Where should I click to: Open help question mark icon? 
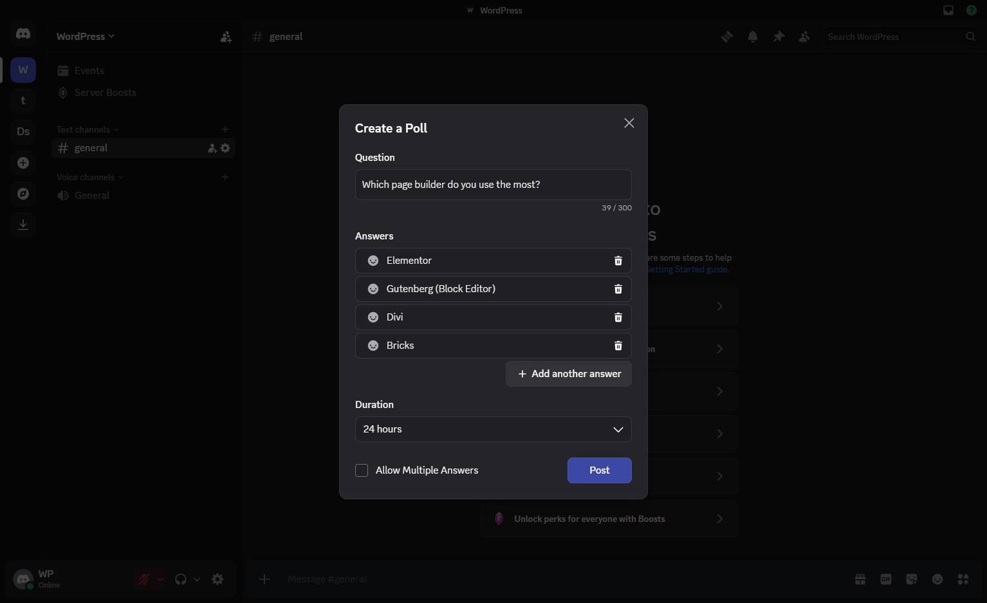click(x=972, y=10)
